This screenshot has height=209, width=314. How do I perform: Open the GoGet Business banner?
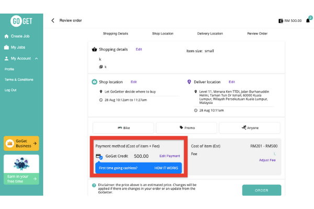pyautogui.click(x=21, y=143)
